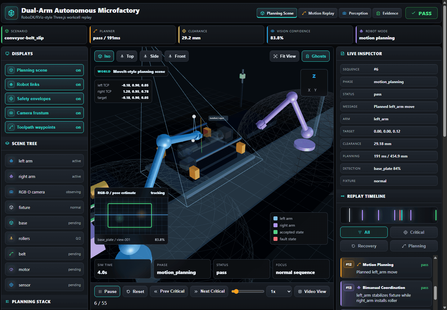Click the Live Inspector document icon
447x310 pixels.
(342, 54)
